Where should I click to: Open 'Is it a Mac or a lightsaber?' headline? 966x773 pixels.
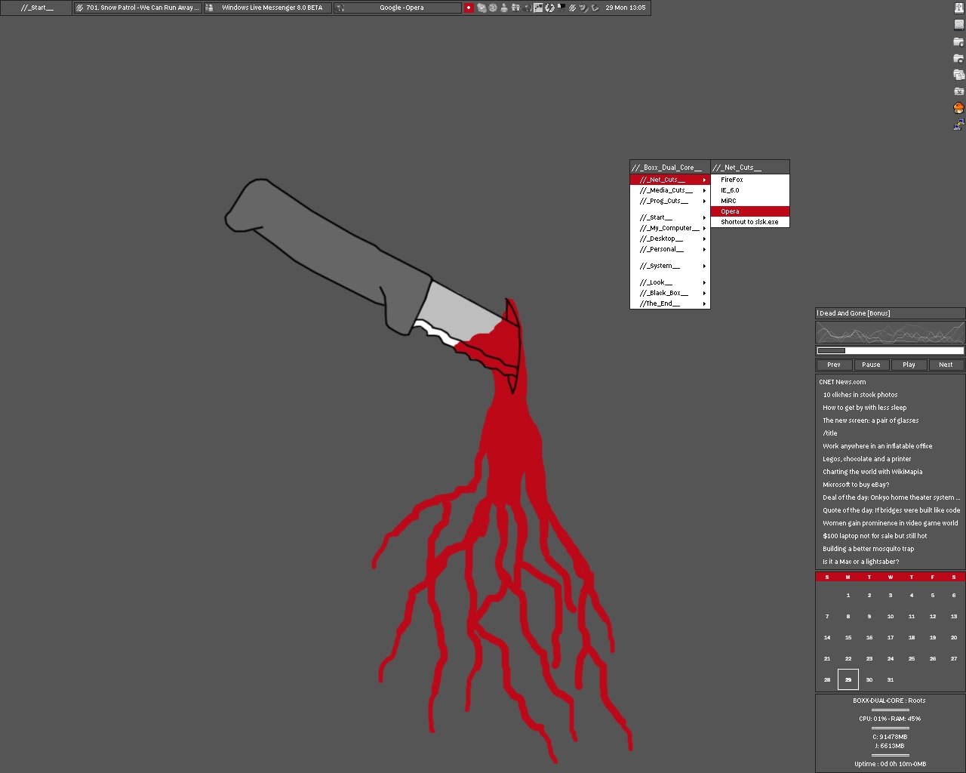click(861, 562)
